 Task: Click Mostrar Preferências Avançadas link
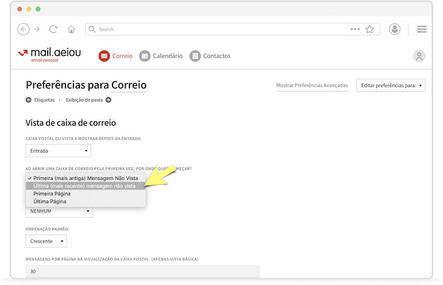(312, 85)
